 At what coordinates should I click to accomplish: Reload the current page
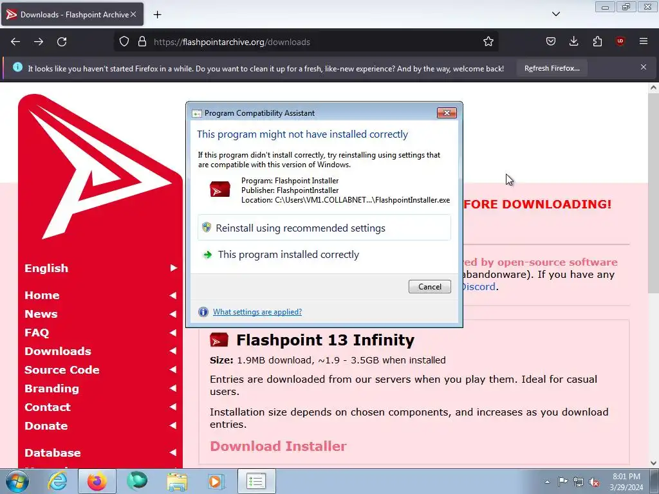(x=62, y=42)
